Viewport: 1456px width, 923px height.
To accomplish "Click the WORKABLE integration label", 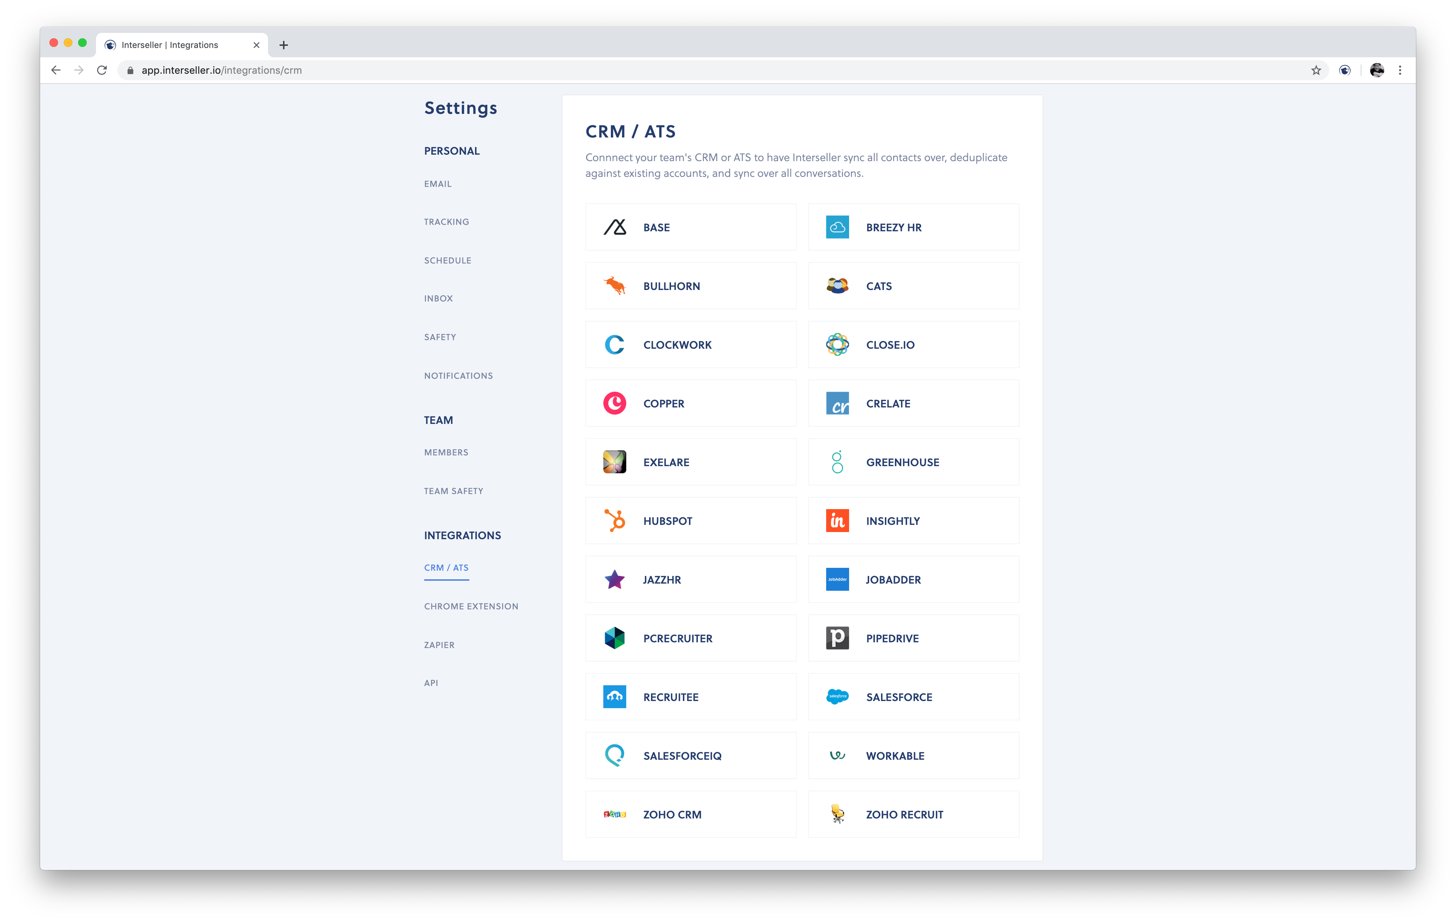I will tap(895, 756).
